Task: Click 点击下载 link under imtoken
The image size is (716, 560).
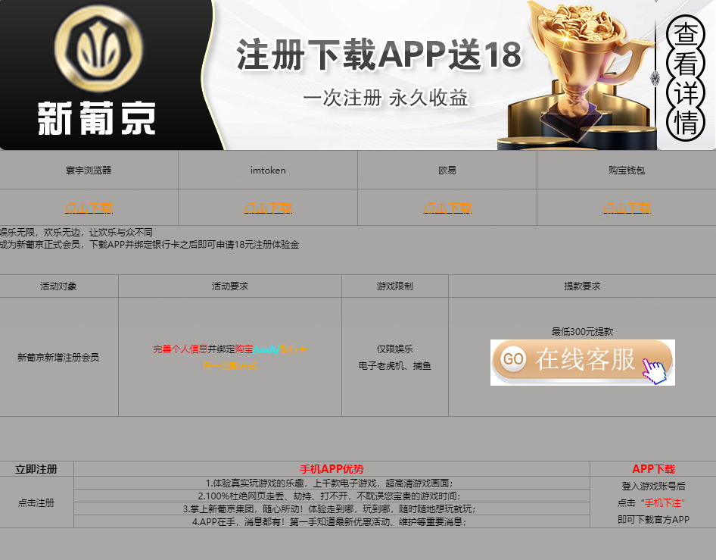Action: point(268,208)
